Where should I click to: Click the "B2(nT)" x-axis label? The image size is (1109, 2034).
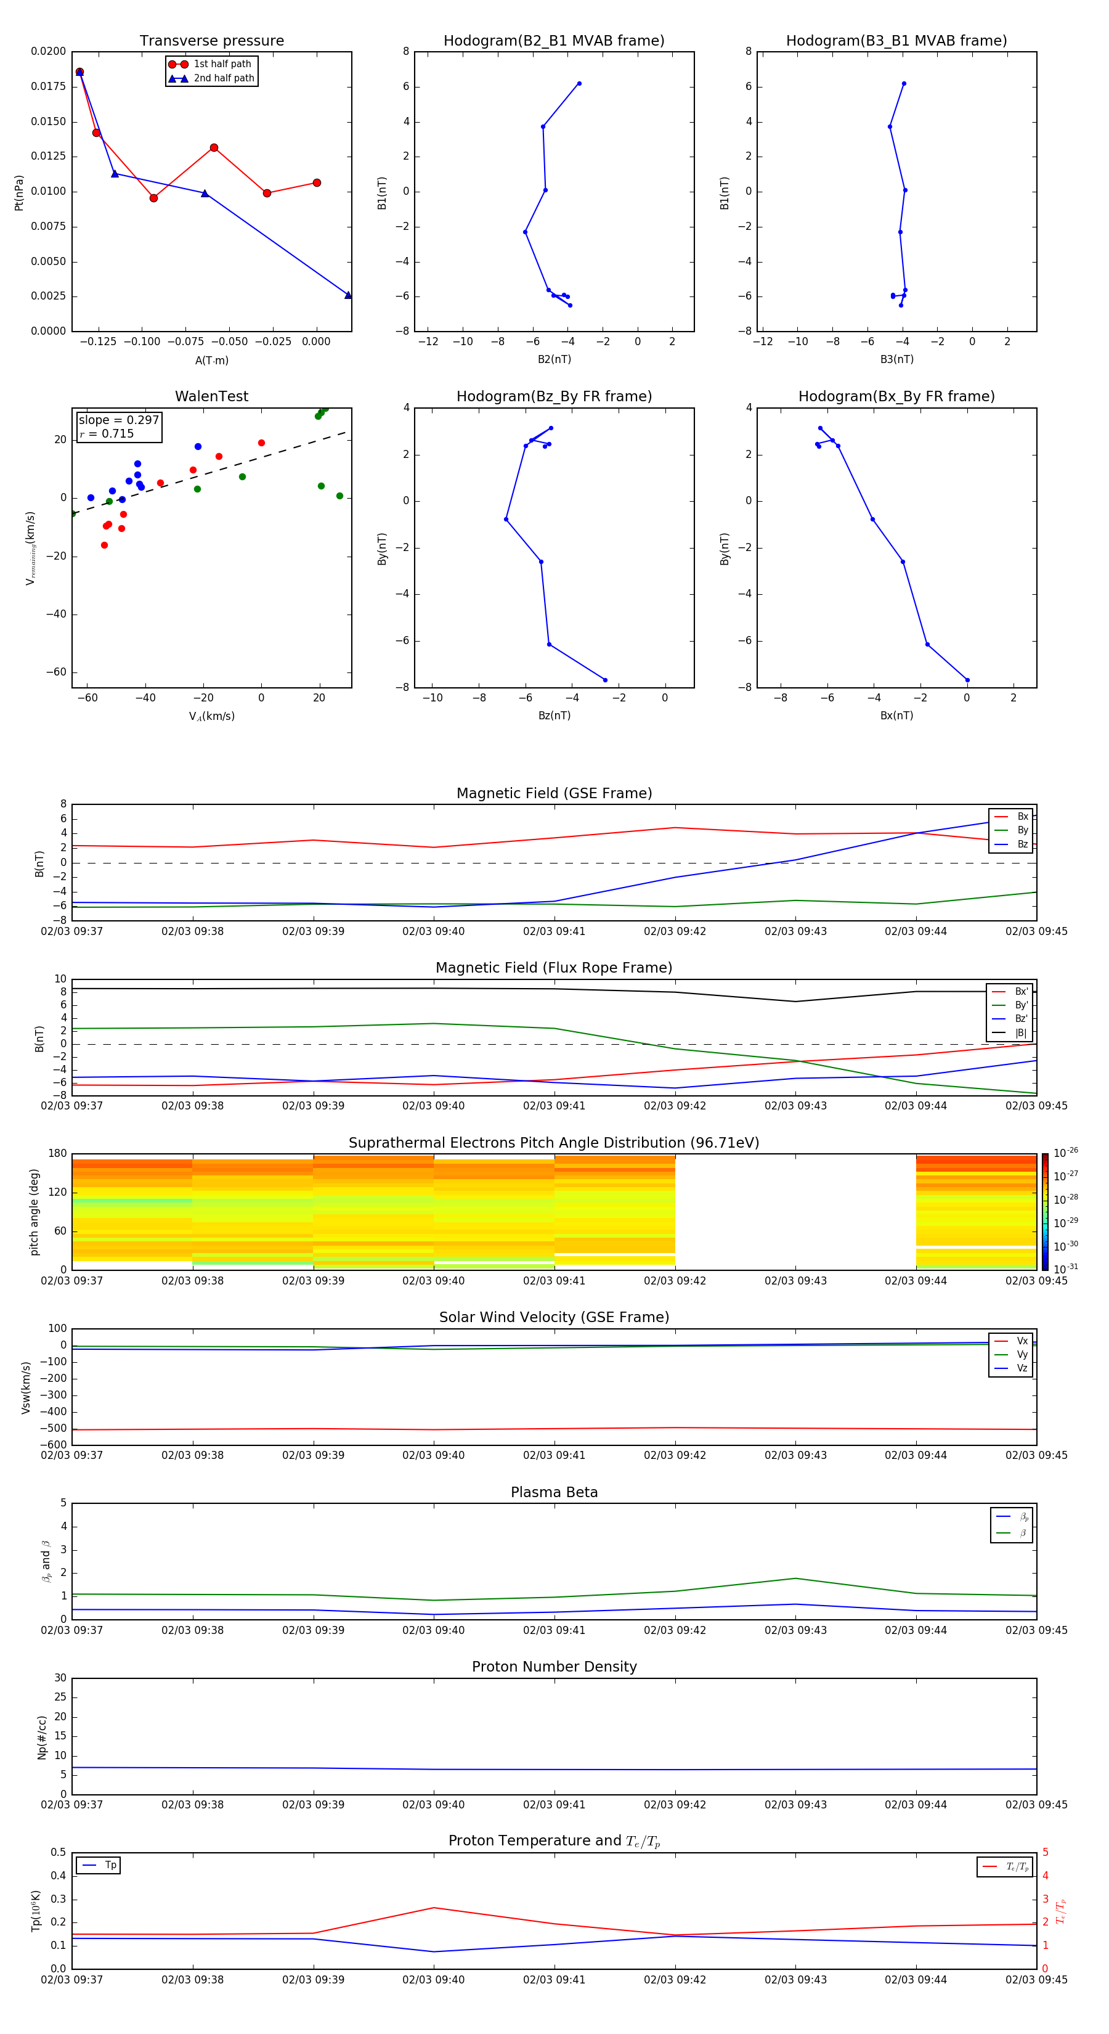(554, 359)
